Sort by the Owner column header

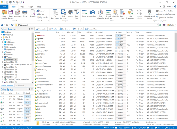(x=160, y=32)
